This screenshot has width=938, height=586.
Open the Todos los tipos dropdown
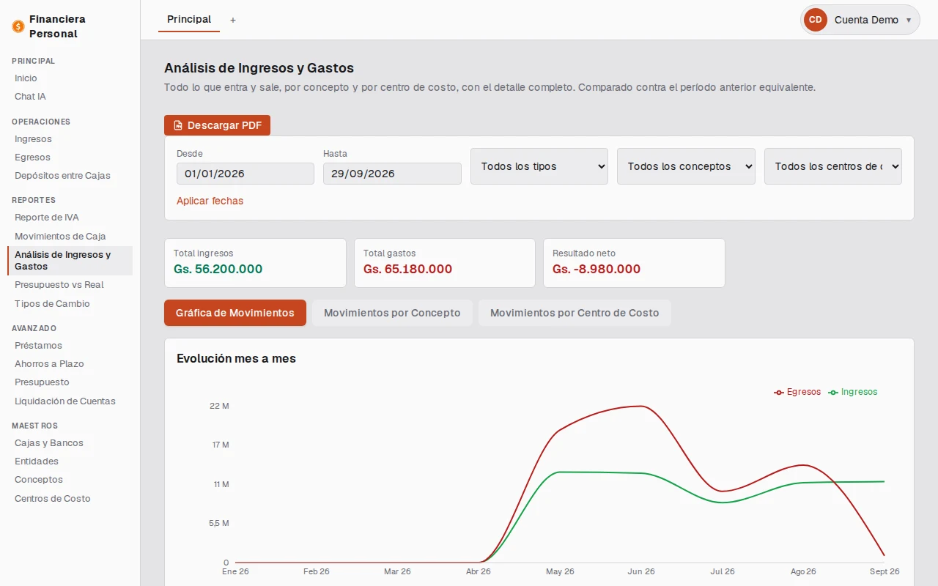point(539,166)
